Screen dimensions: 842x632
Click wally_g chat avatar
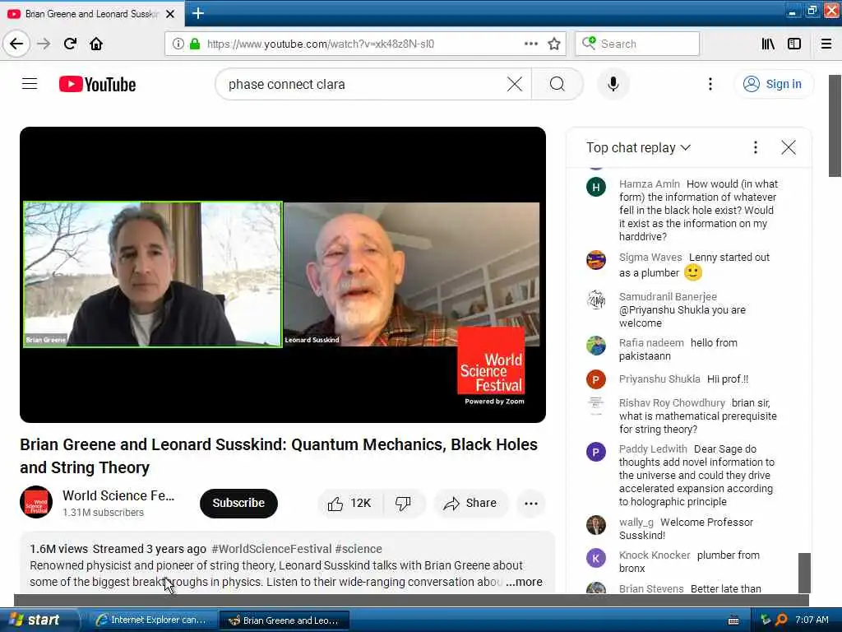[596, 526]
